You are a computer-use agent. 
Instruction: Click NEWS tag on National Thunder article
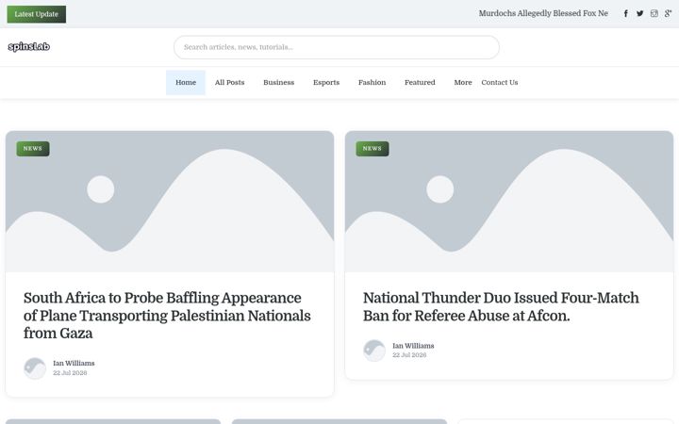click(373, 149)
